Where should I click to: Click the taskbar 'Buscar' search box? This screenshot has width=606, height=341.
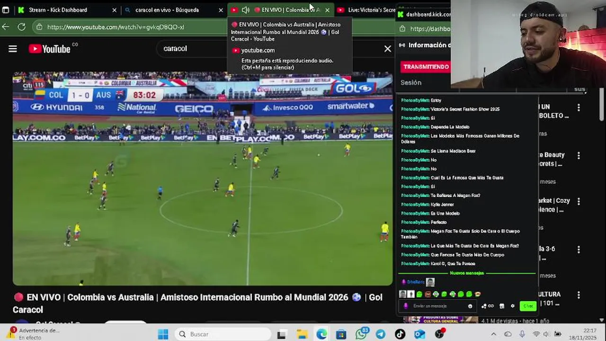[223, 334]
